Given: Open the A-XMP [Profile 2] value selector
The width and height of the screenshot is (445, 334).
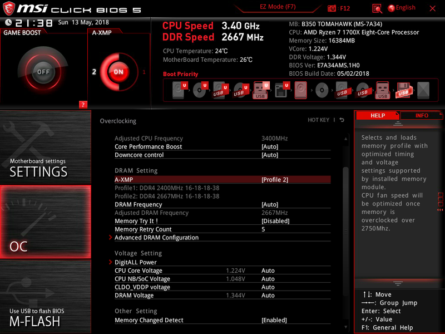Looking at the screenshot, I should (274, 179).
